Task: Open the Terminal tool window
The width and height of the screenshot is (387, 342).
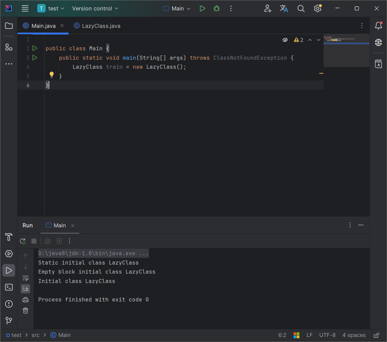Action: coord(9,287)
